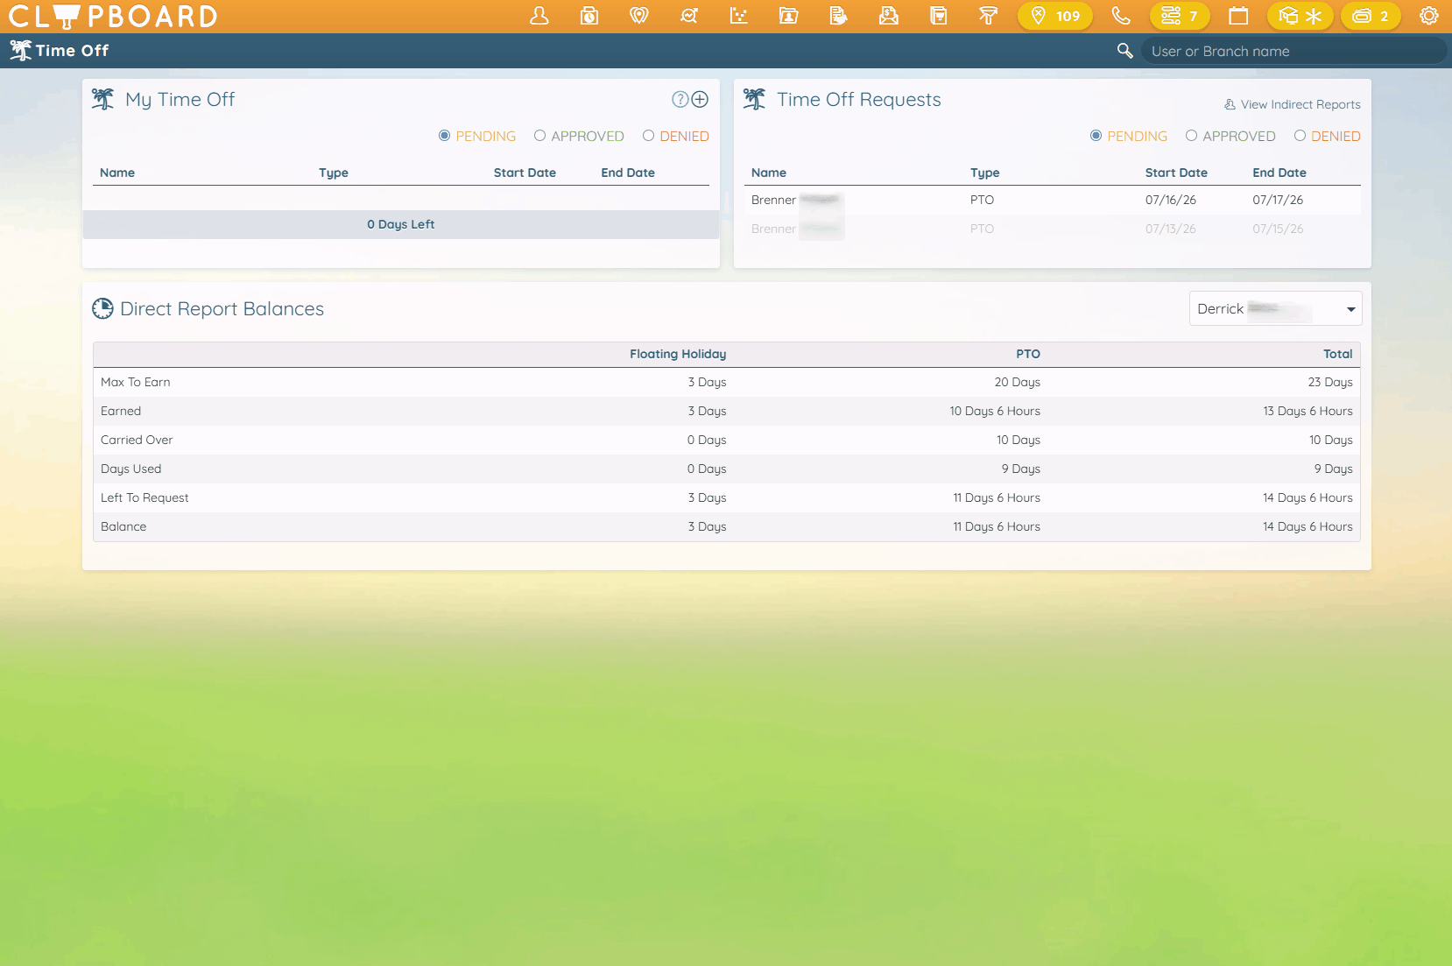Click the search magnifier icon

click(x=1125, y=51)
